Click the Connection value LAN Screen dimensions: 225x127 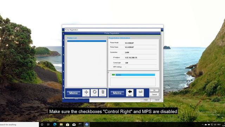127,53
